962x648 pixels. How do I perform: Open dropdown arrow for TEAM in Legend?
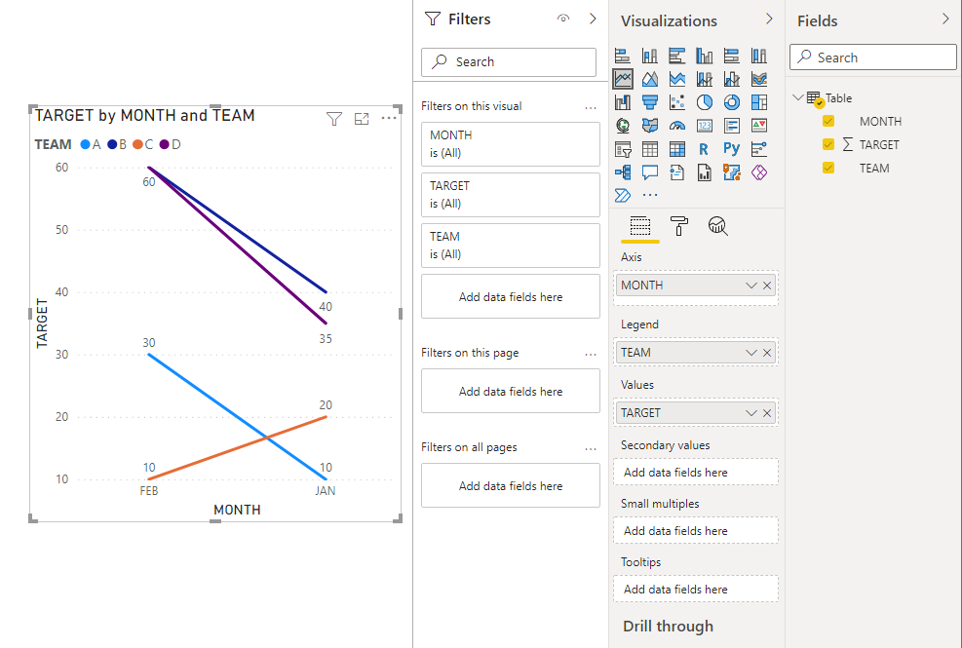pyautogui.click(x=750, y=352)
